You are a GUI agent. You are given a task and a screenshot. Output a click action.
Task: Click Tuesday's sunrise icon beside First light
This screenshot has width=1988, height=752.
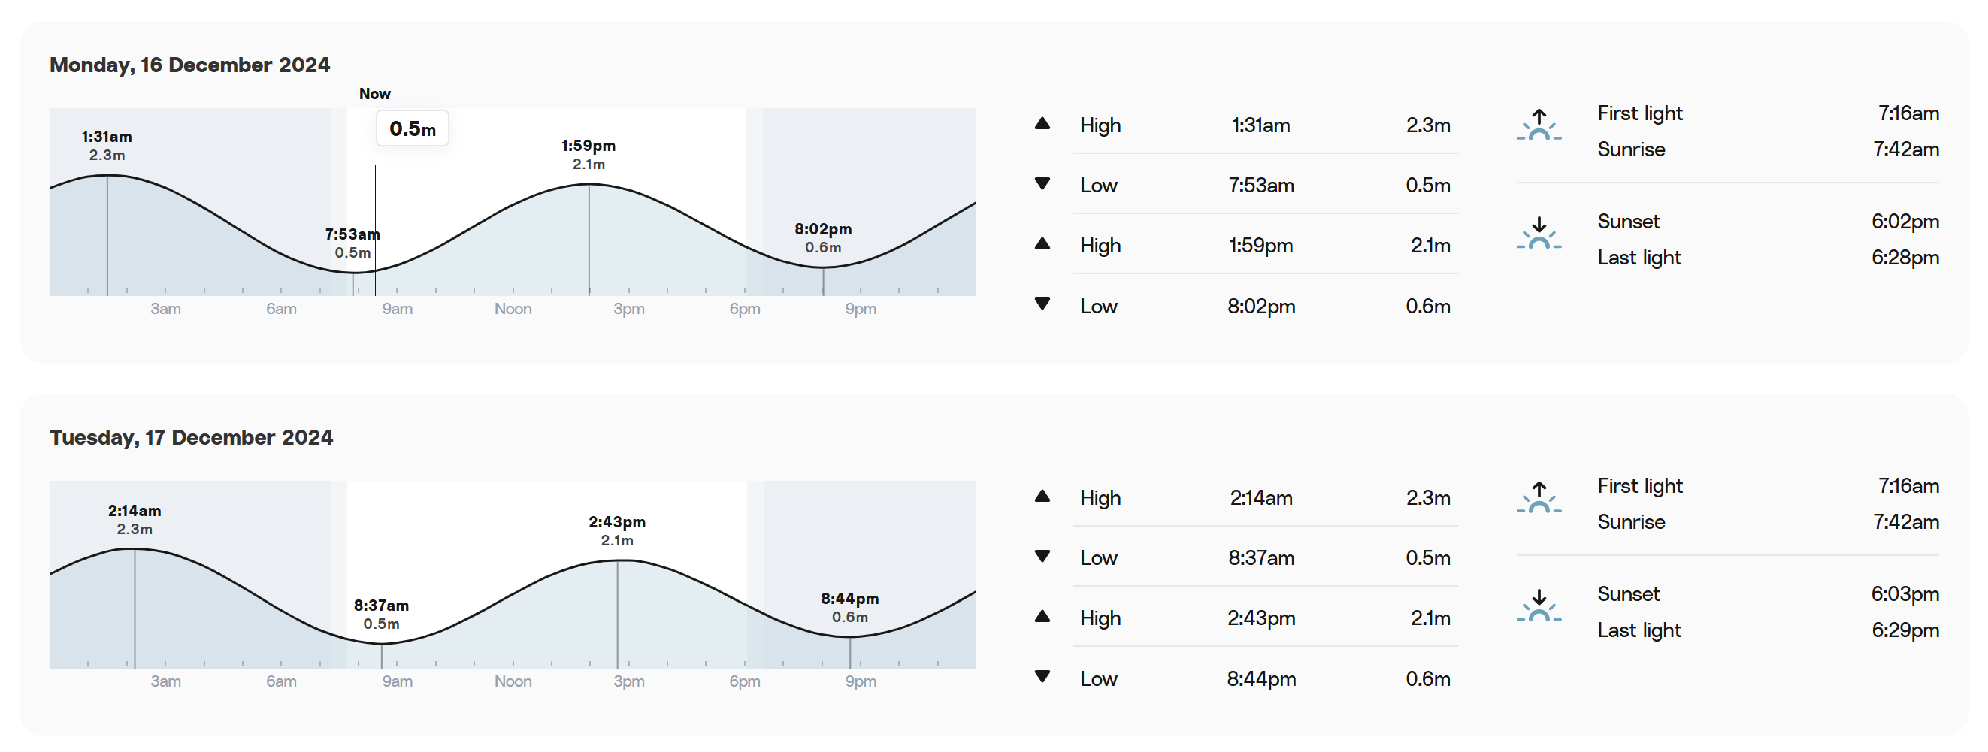pos(1538,497)
